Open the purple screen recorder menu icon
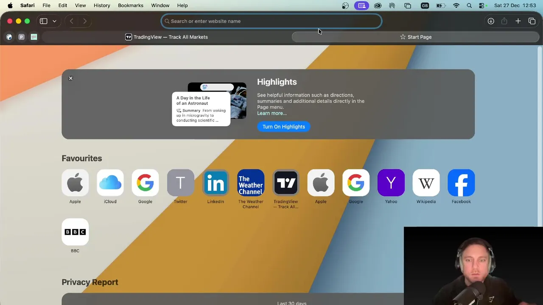Viewport: 543px width, 305px height. (361, 6)
